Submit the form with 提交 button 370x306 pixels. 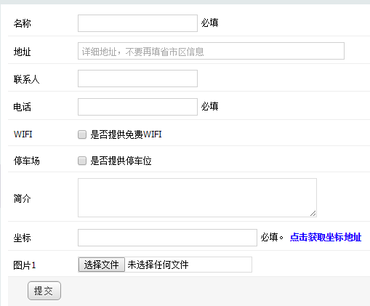pyautogui.click(x=44, y=291)
